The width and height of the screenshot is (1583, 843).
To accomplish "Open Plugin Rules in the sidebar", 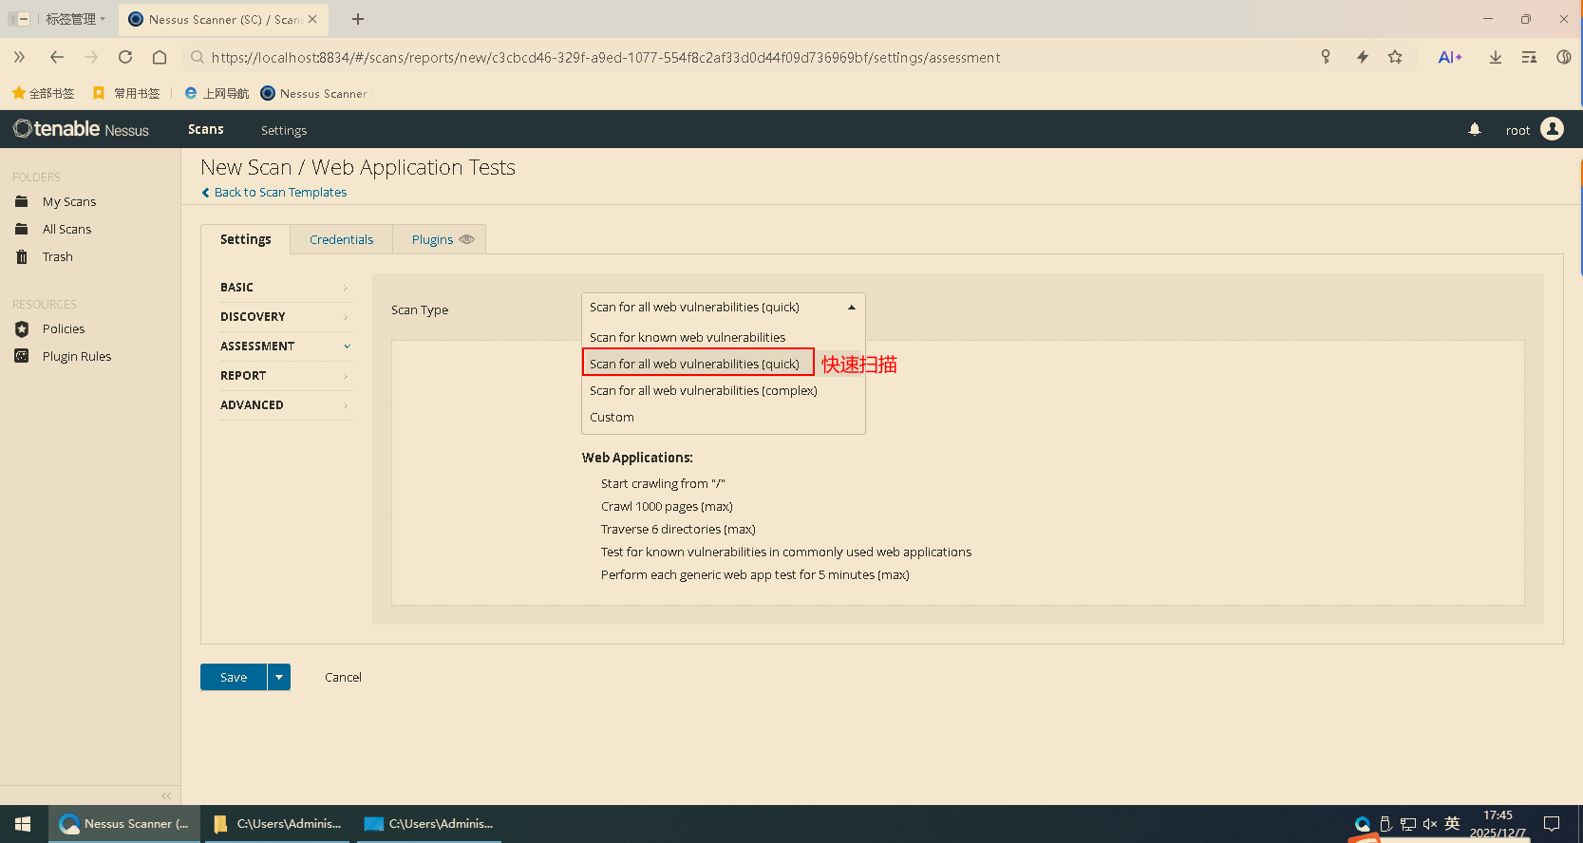I will [x=76, y=357].
